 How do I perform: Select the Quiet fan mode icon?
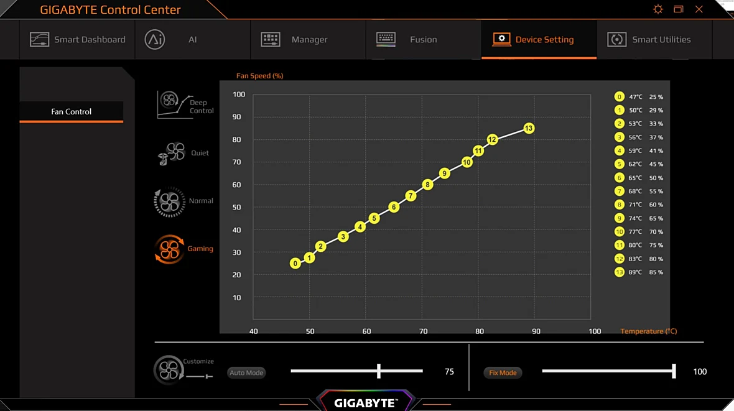(171, 153)
